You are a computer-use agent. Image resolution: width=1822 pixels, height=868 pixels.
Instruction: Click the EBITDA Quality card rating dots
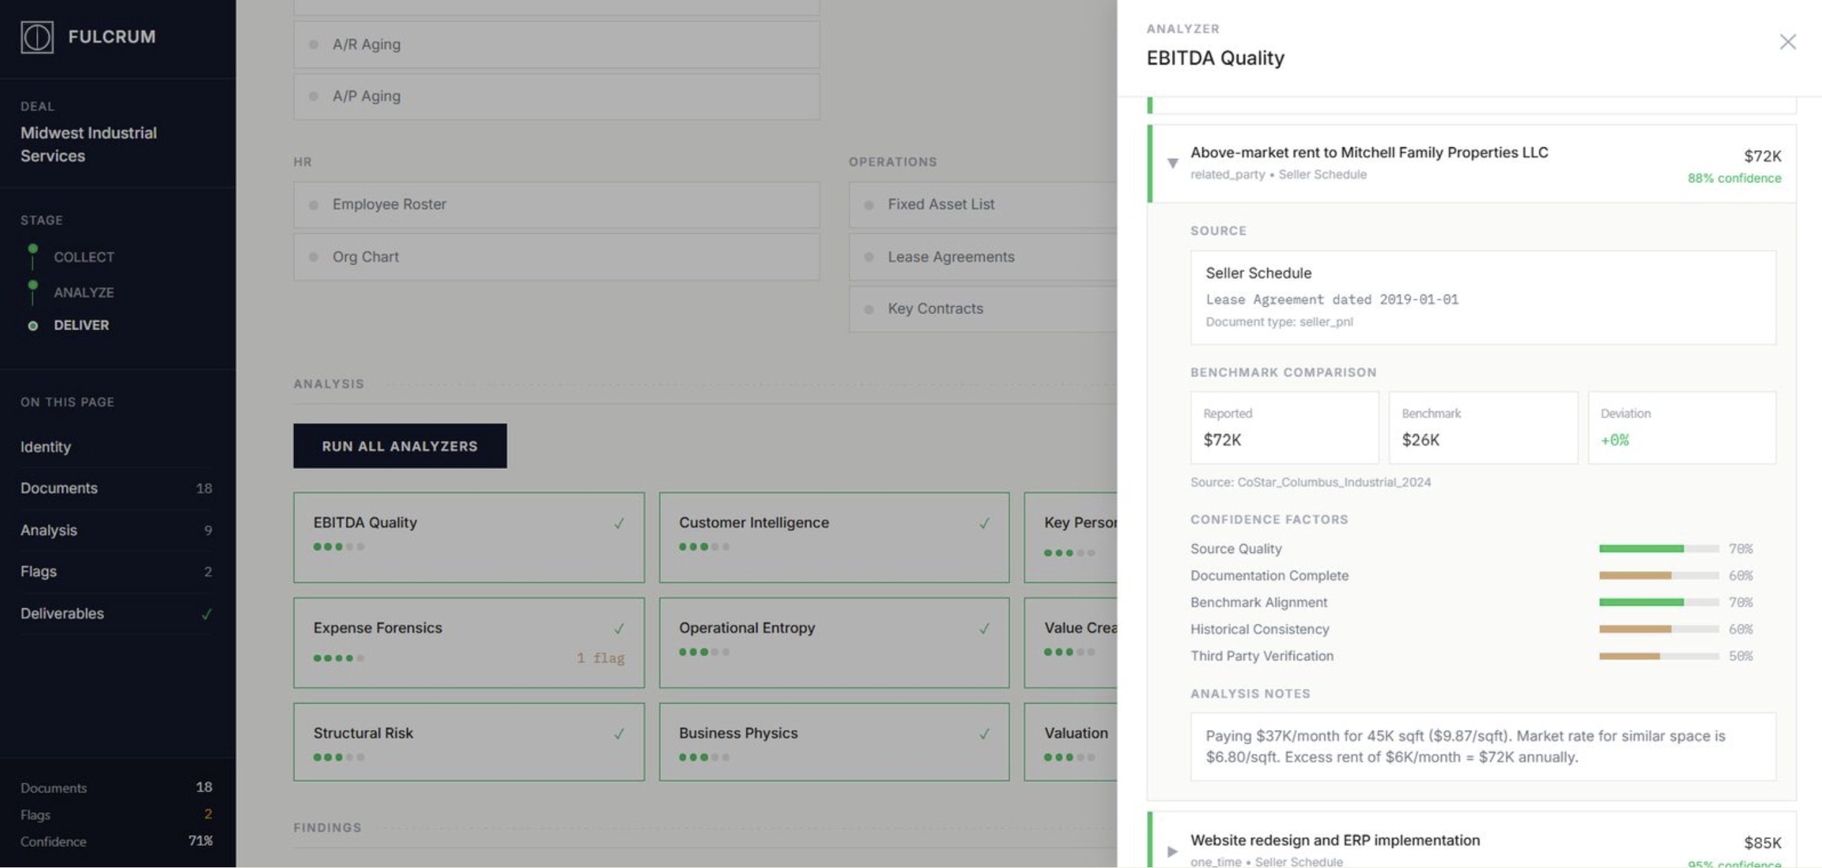(339, 547)
